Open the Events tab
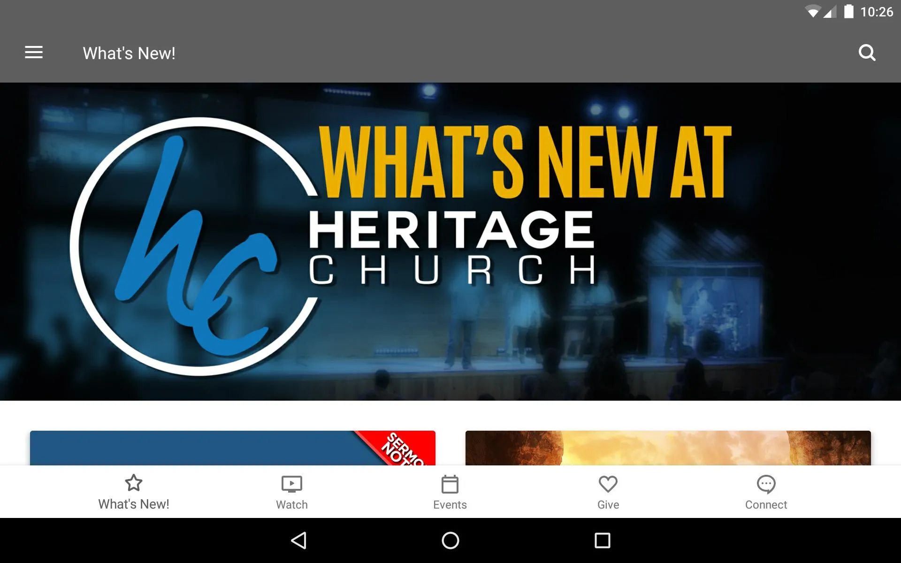This screenshot has width=901, height=563. (x=450, y=492)
